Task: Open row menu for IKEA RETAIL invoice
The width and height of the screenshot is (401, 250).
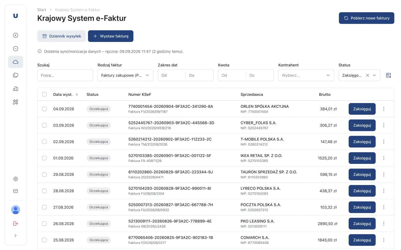Action: (x=384, y=158)
